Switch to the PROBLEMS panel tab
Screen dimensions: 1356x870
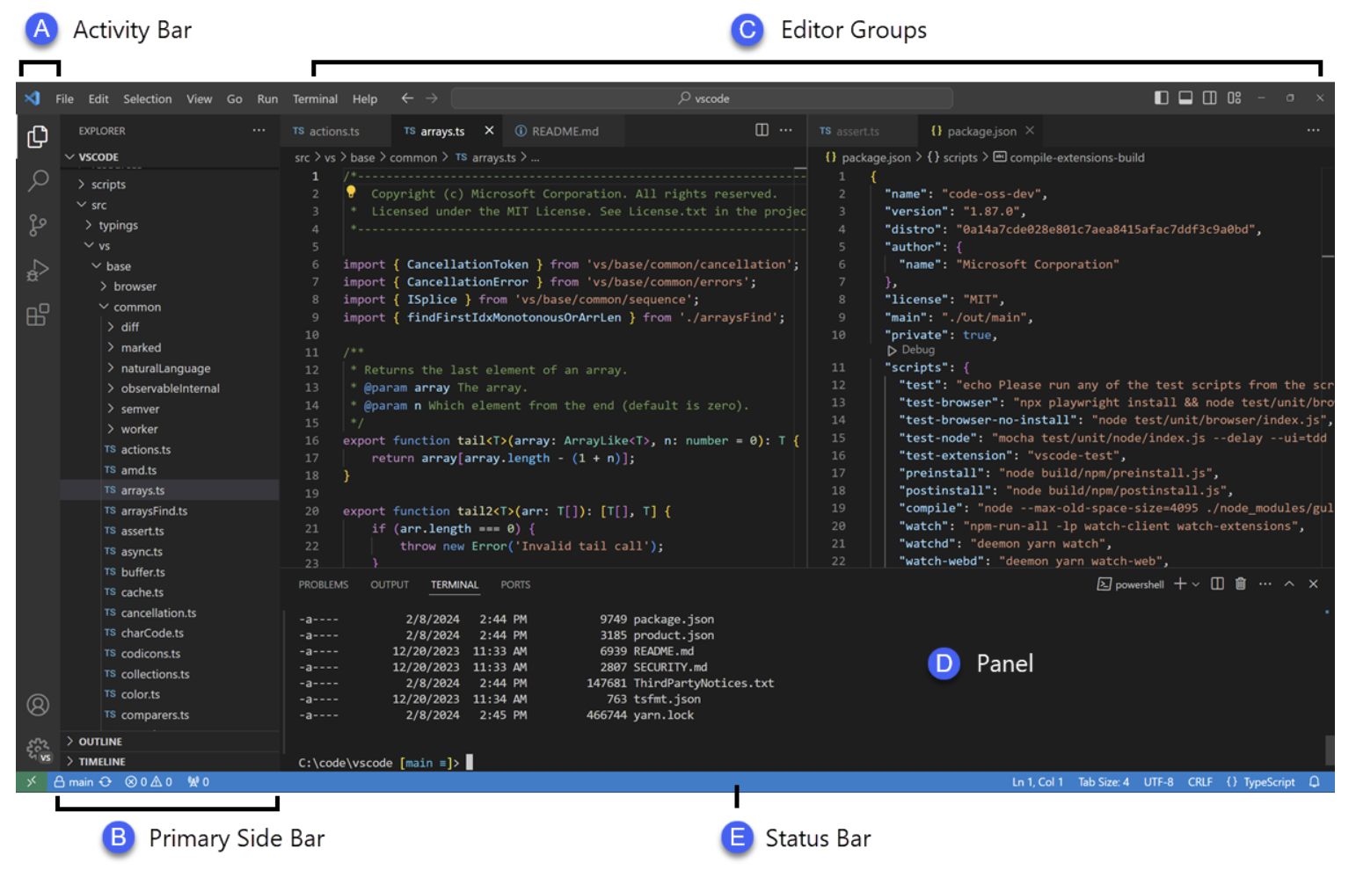(x=324, y=584)
